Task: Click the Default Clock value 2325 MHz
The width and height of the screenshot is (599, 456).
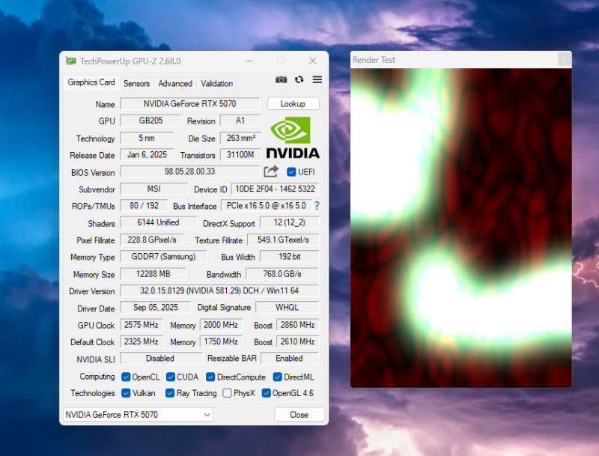Action: 142,341
